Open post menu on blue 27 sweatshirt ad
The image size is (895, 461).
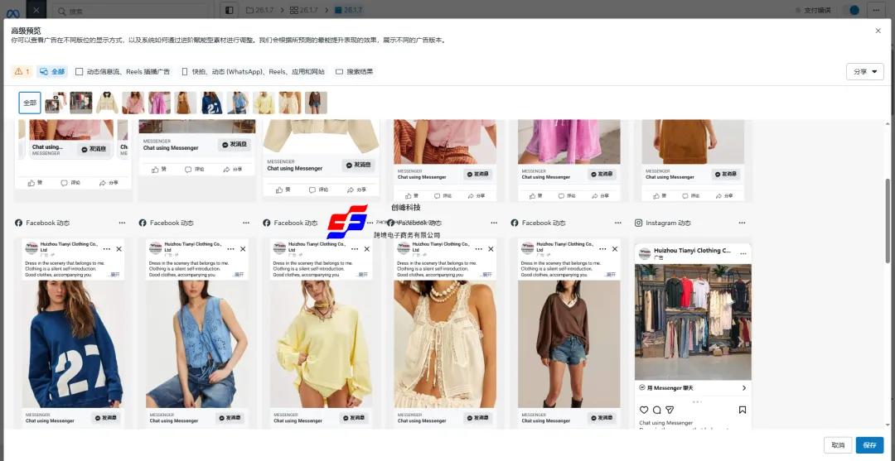tap(107, 249)
